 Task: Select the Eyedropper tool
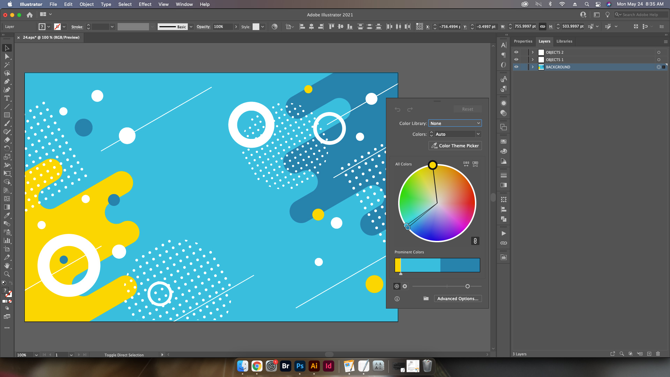[6, 215]
